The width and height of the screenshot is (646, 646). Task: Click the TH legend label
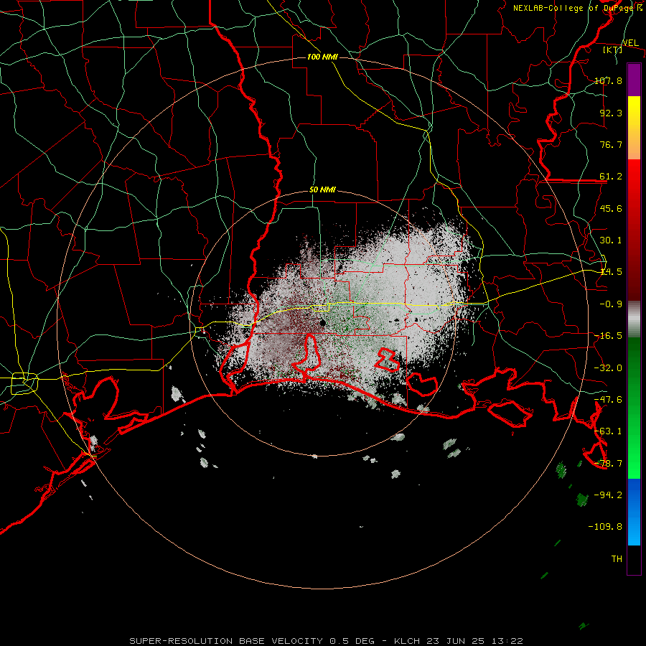(617, 559)
